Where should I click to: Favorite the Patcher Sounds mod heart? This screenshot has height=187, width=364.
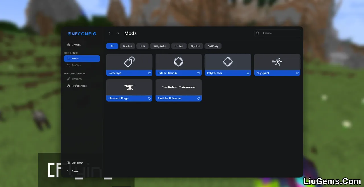click(198, 73)
